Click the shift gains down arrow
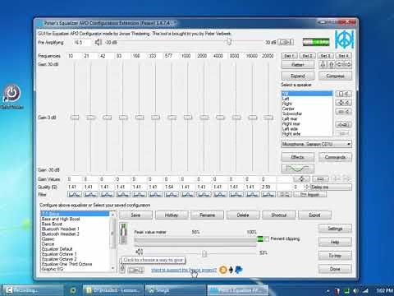 click(323, 65)
